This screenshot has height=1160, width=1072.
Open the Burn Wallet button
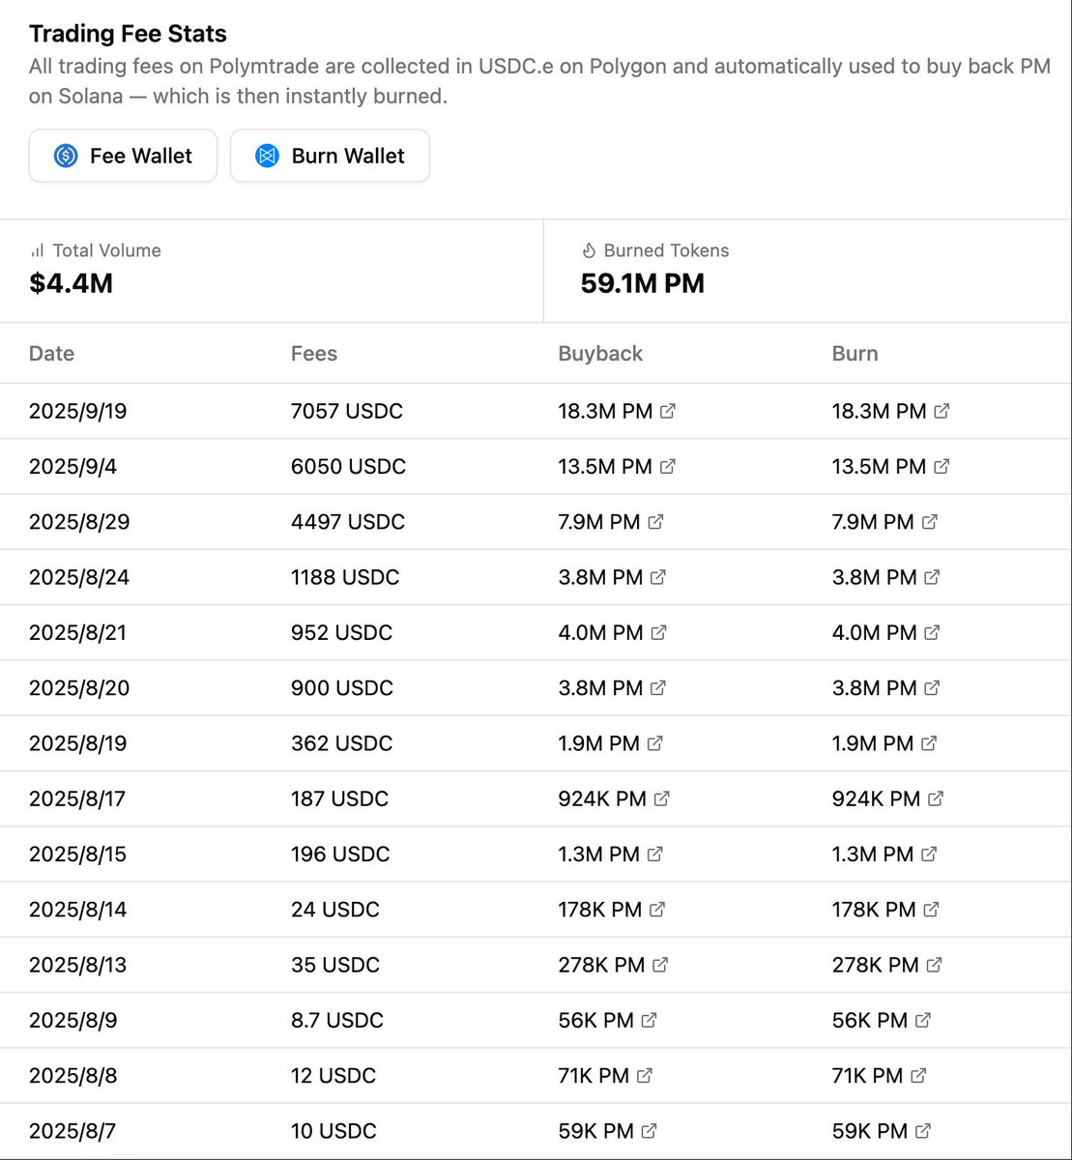pyautogui.click(x=330, y=156)
